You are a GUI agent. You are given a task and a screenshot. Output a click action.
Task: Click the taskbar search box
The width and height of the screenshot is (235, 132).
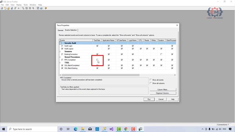(x=32, y=129)
